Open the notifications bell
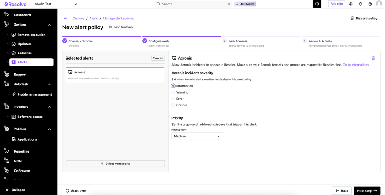Image resolution: width=385 pixels, height=195 pixels. coord(360,4)
